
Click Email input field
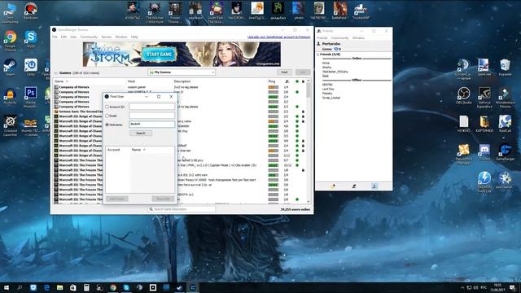(x=152, y=116)
